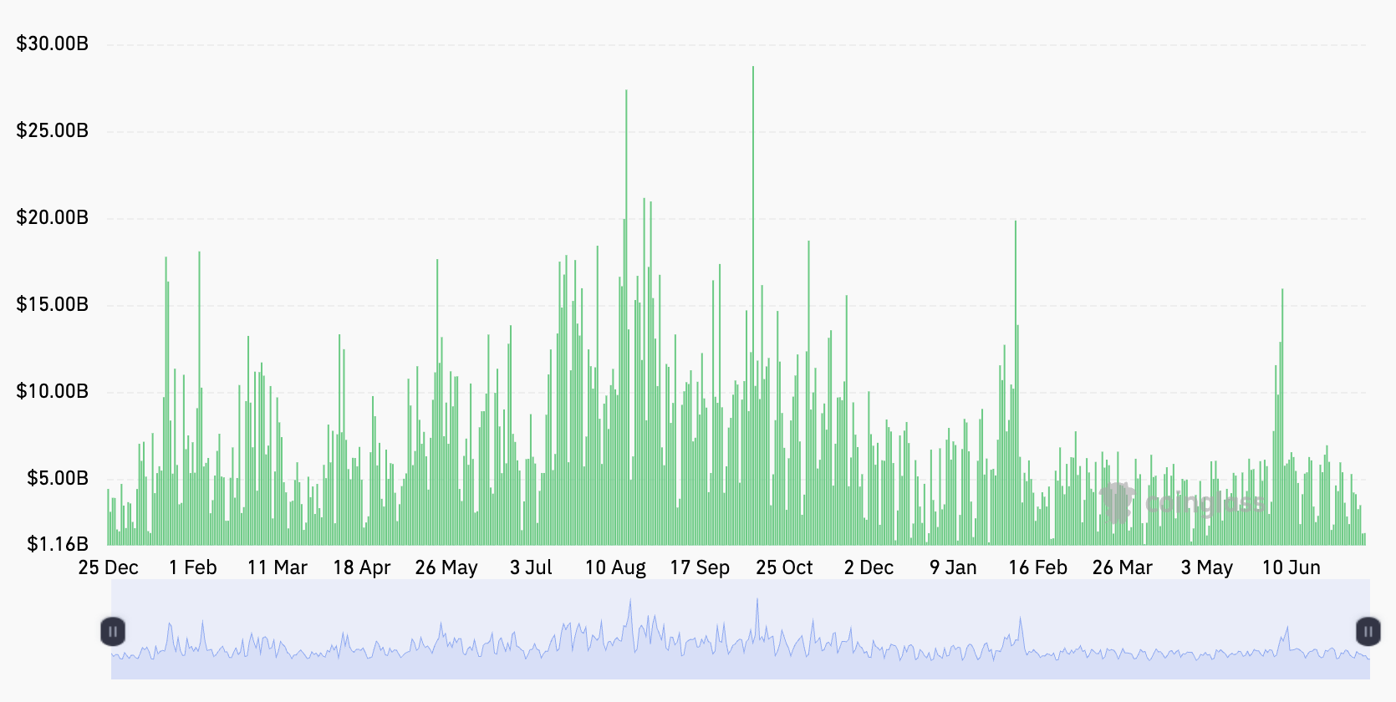Click the 3 May x-axis date

pyautogui.click(x=1206, y=567)
